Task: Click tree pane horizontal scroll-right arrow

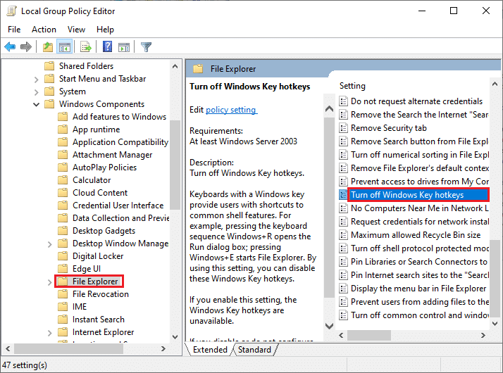Action: point(163,348)
